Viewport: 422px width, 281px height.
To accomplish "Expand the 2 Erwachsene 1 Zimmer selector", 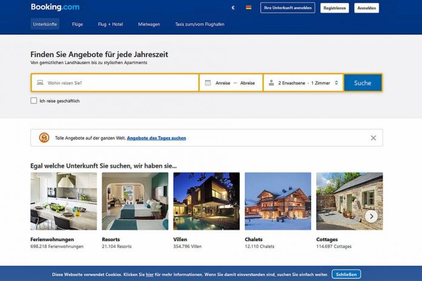I will (303, 83).
